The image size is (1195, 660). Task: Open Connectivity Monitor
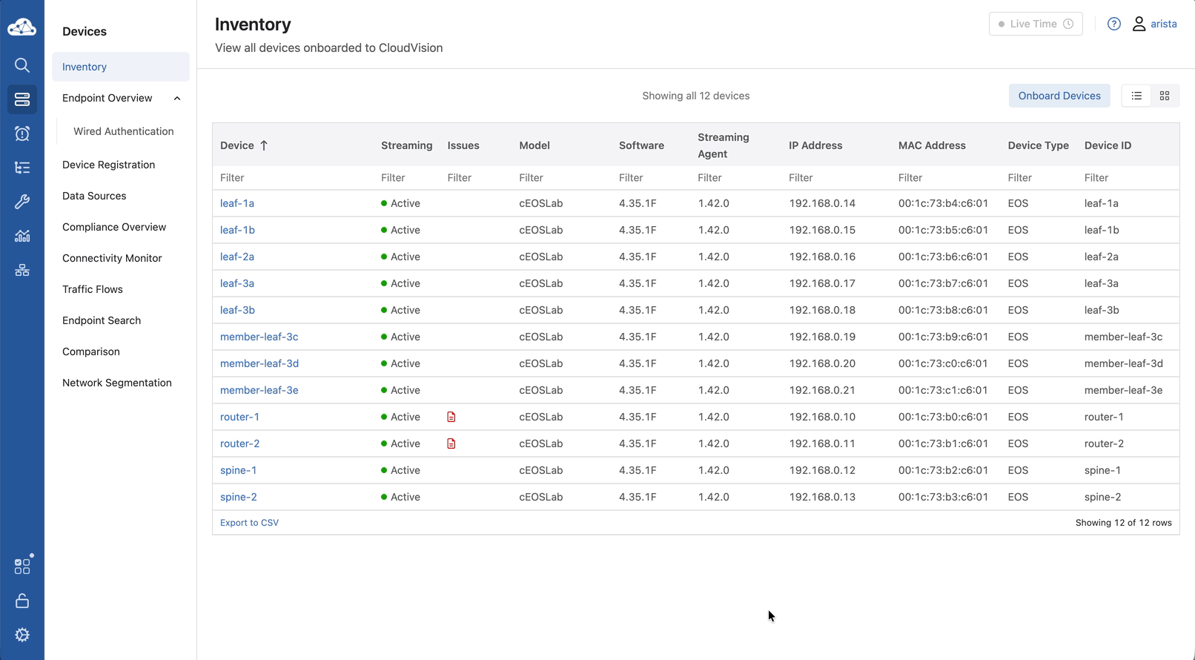[x=112, y=258]
